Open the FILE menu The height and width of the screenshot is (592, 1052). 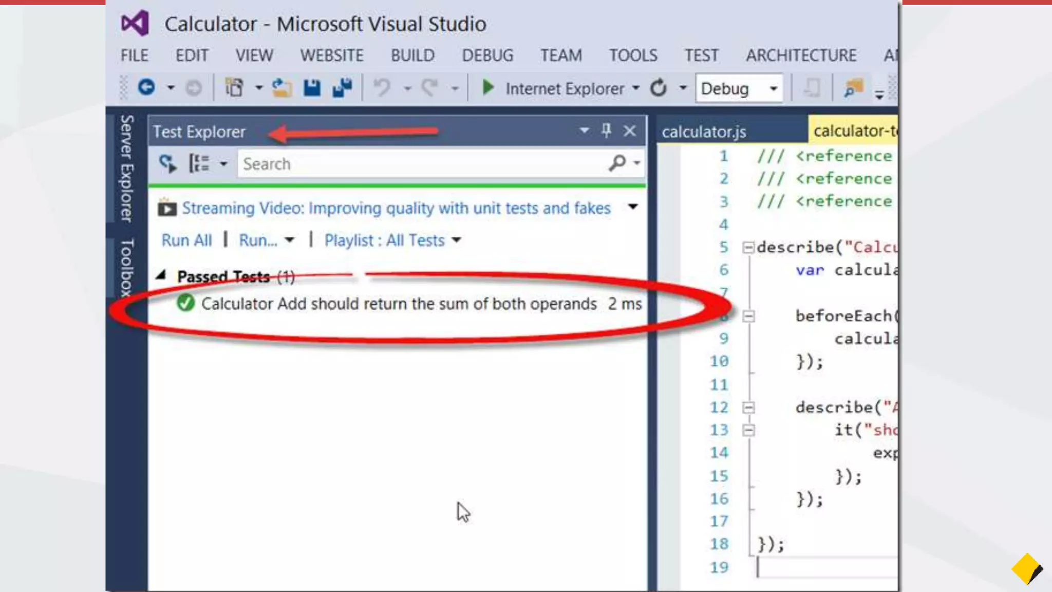[x=134, y=55]
